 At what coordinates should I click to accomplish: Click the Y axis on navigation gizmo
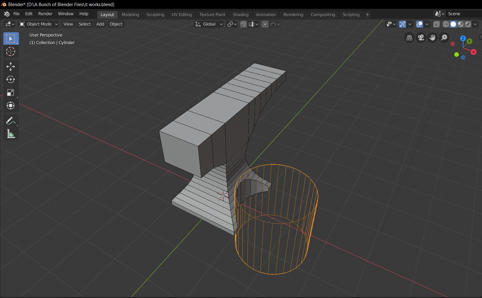[x=470, y=41]
